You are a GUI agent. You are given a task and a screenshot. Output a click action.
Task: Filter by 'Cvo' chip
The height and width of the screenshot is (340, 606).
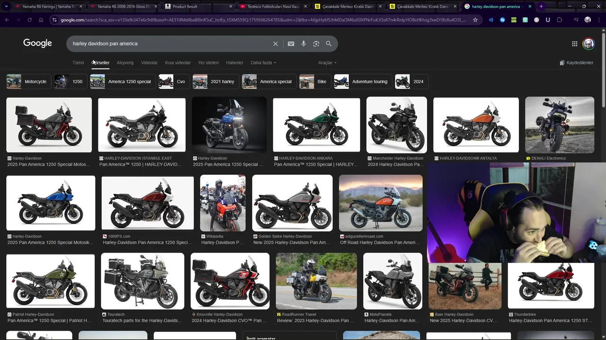pyautogui.click(x=174, y=82)
